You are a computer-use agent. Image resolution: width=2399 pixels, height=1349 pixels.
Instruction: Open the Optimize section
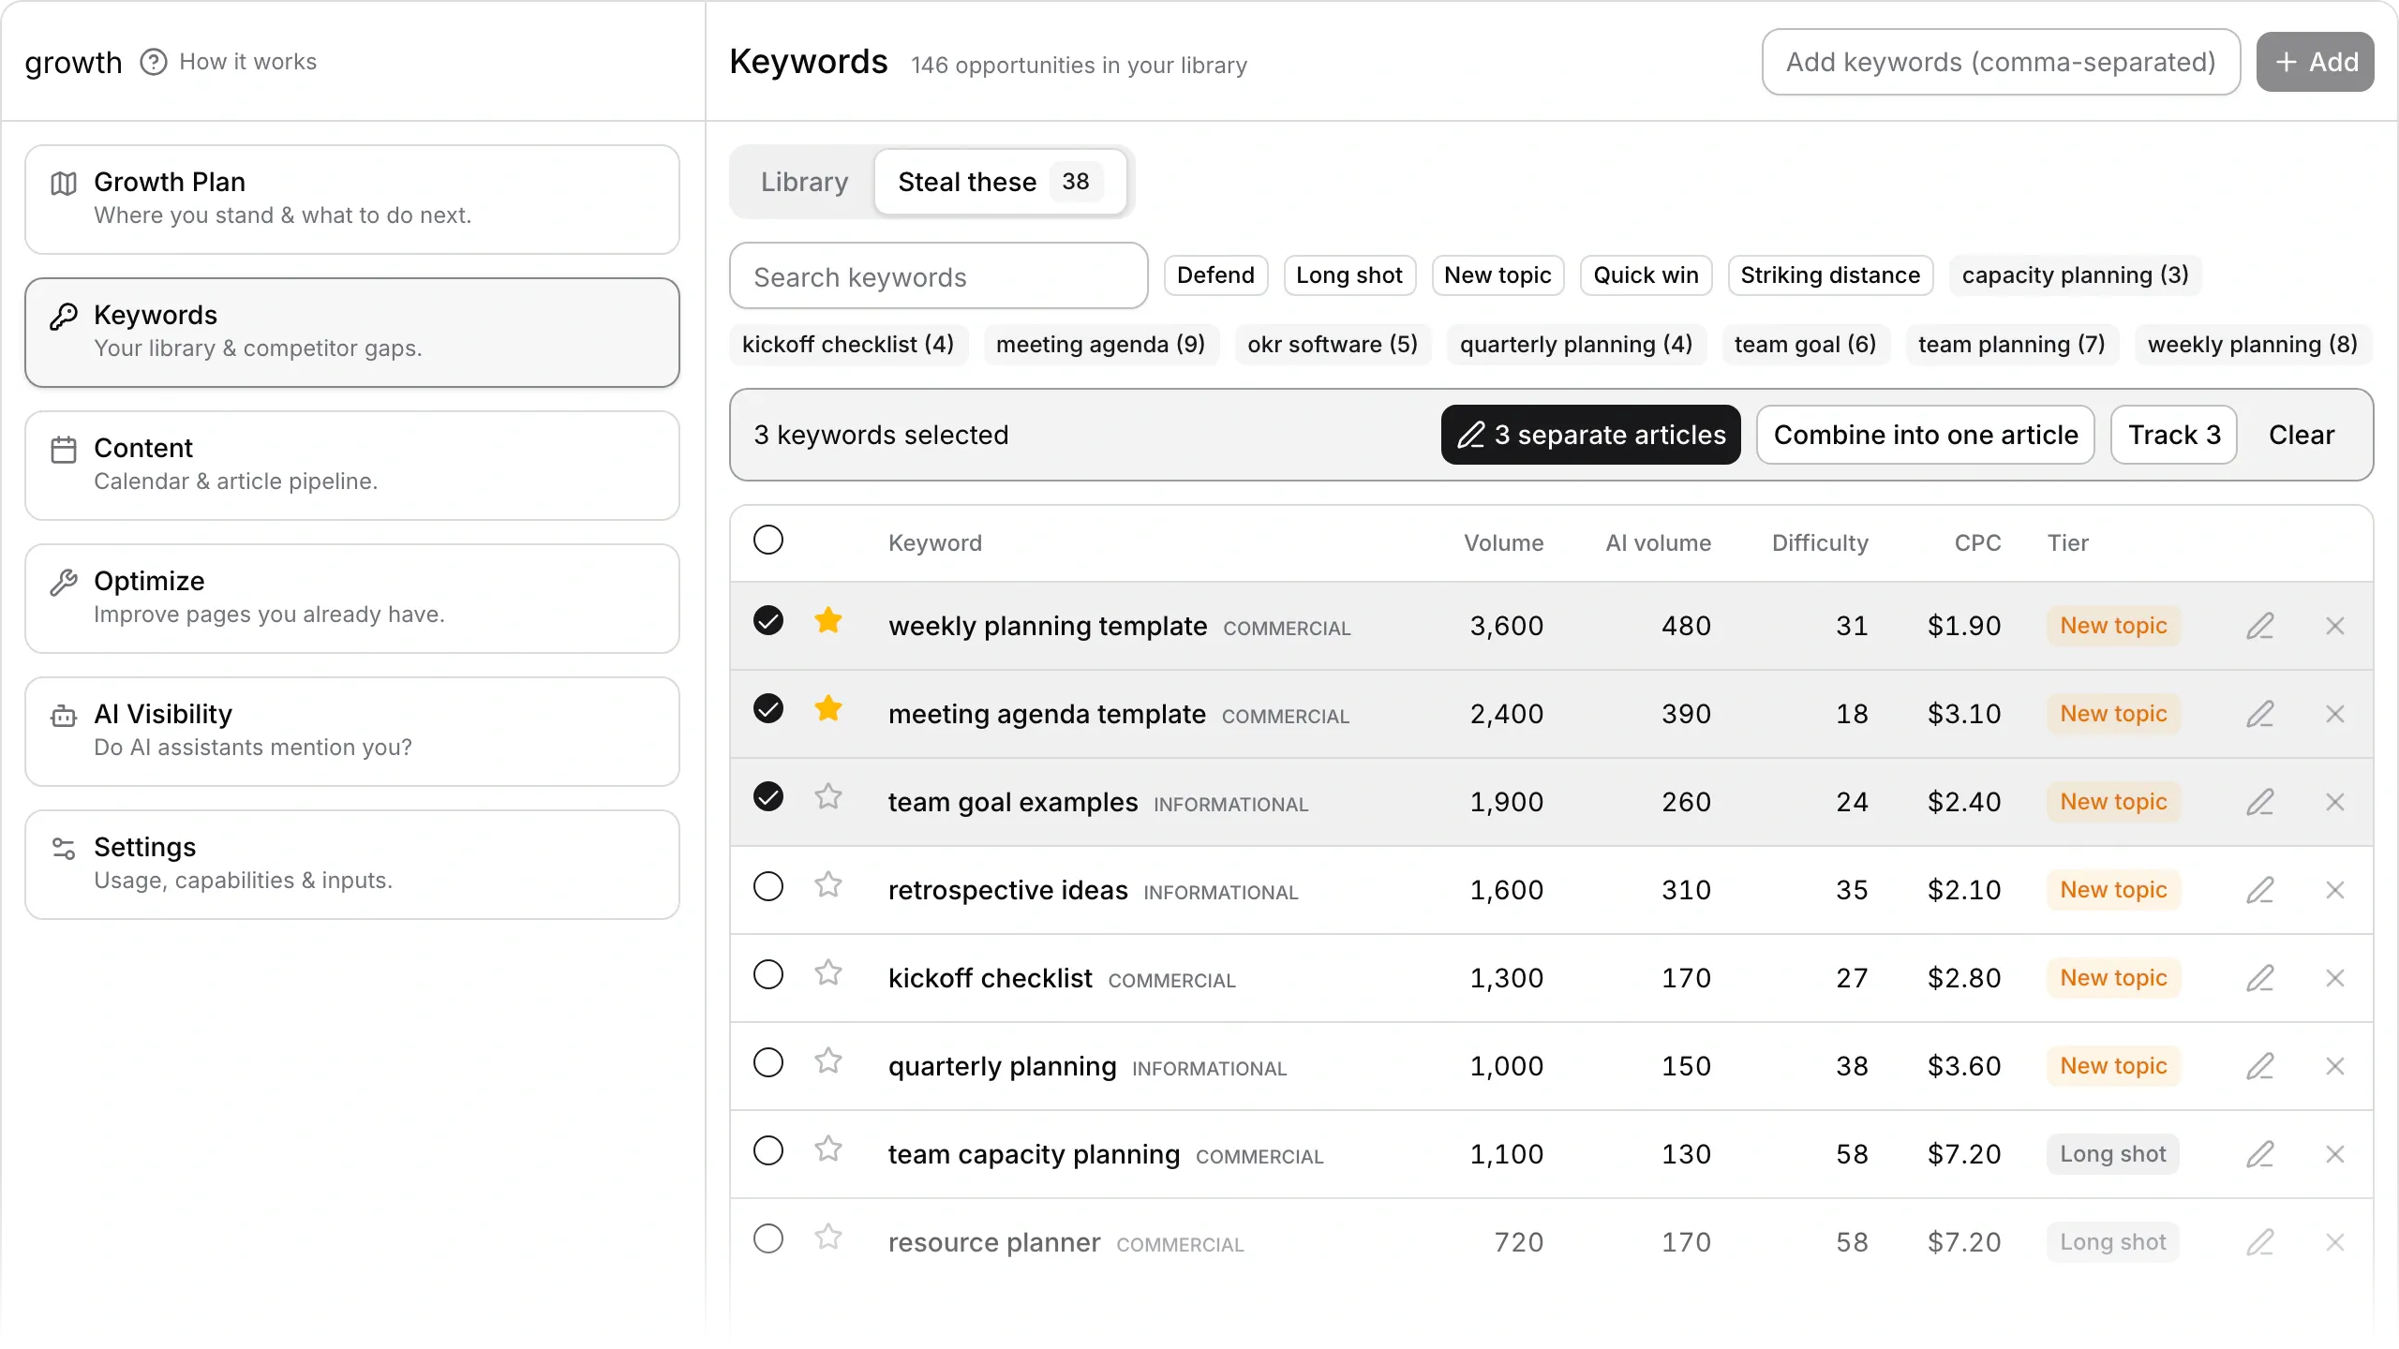pos(352,598)
